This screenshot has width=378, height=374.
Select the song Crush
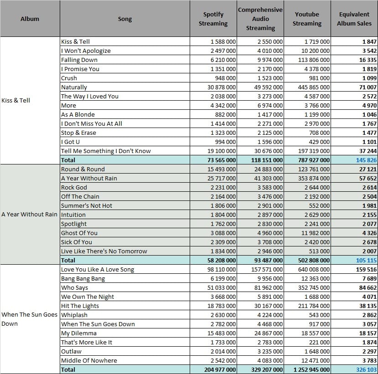click(125, 78)
